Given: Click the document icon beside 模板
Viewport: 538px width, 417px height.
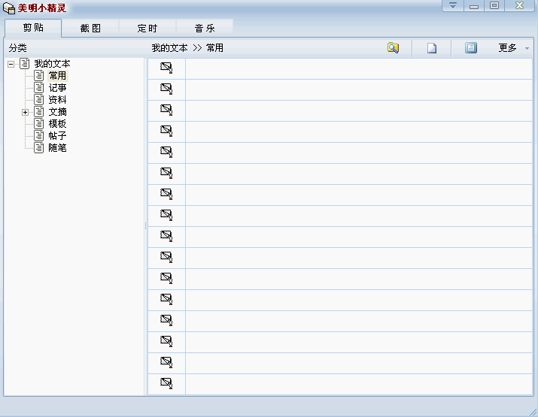Looking at the screenshot, I should point(39,124).
